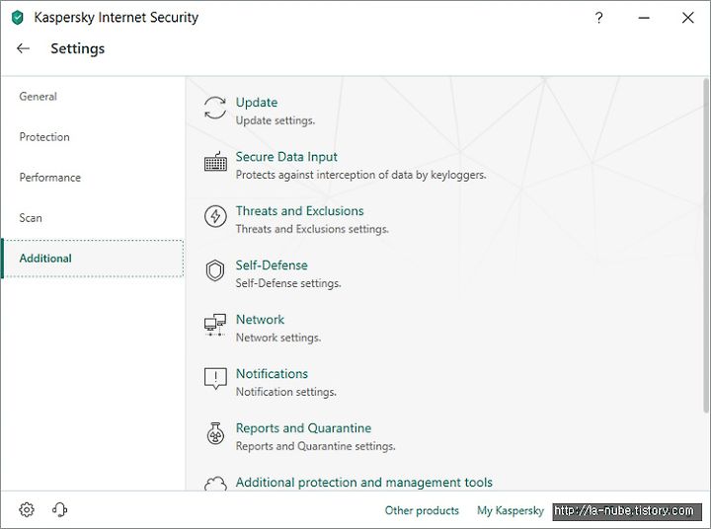Open the My Kaspersky link
The height and width of the screenshot is (529, 711).
(x=511, y=510)
